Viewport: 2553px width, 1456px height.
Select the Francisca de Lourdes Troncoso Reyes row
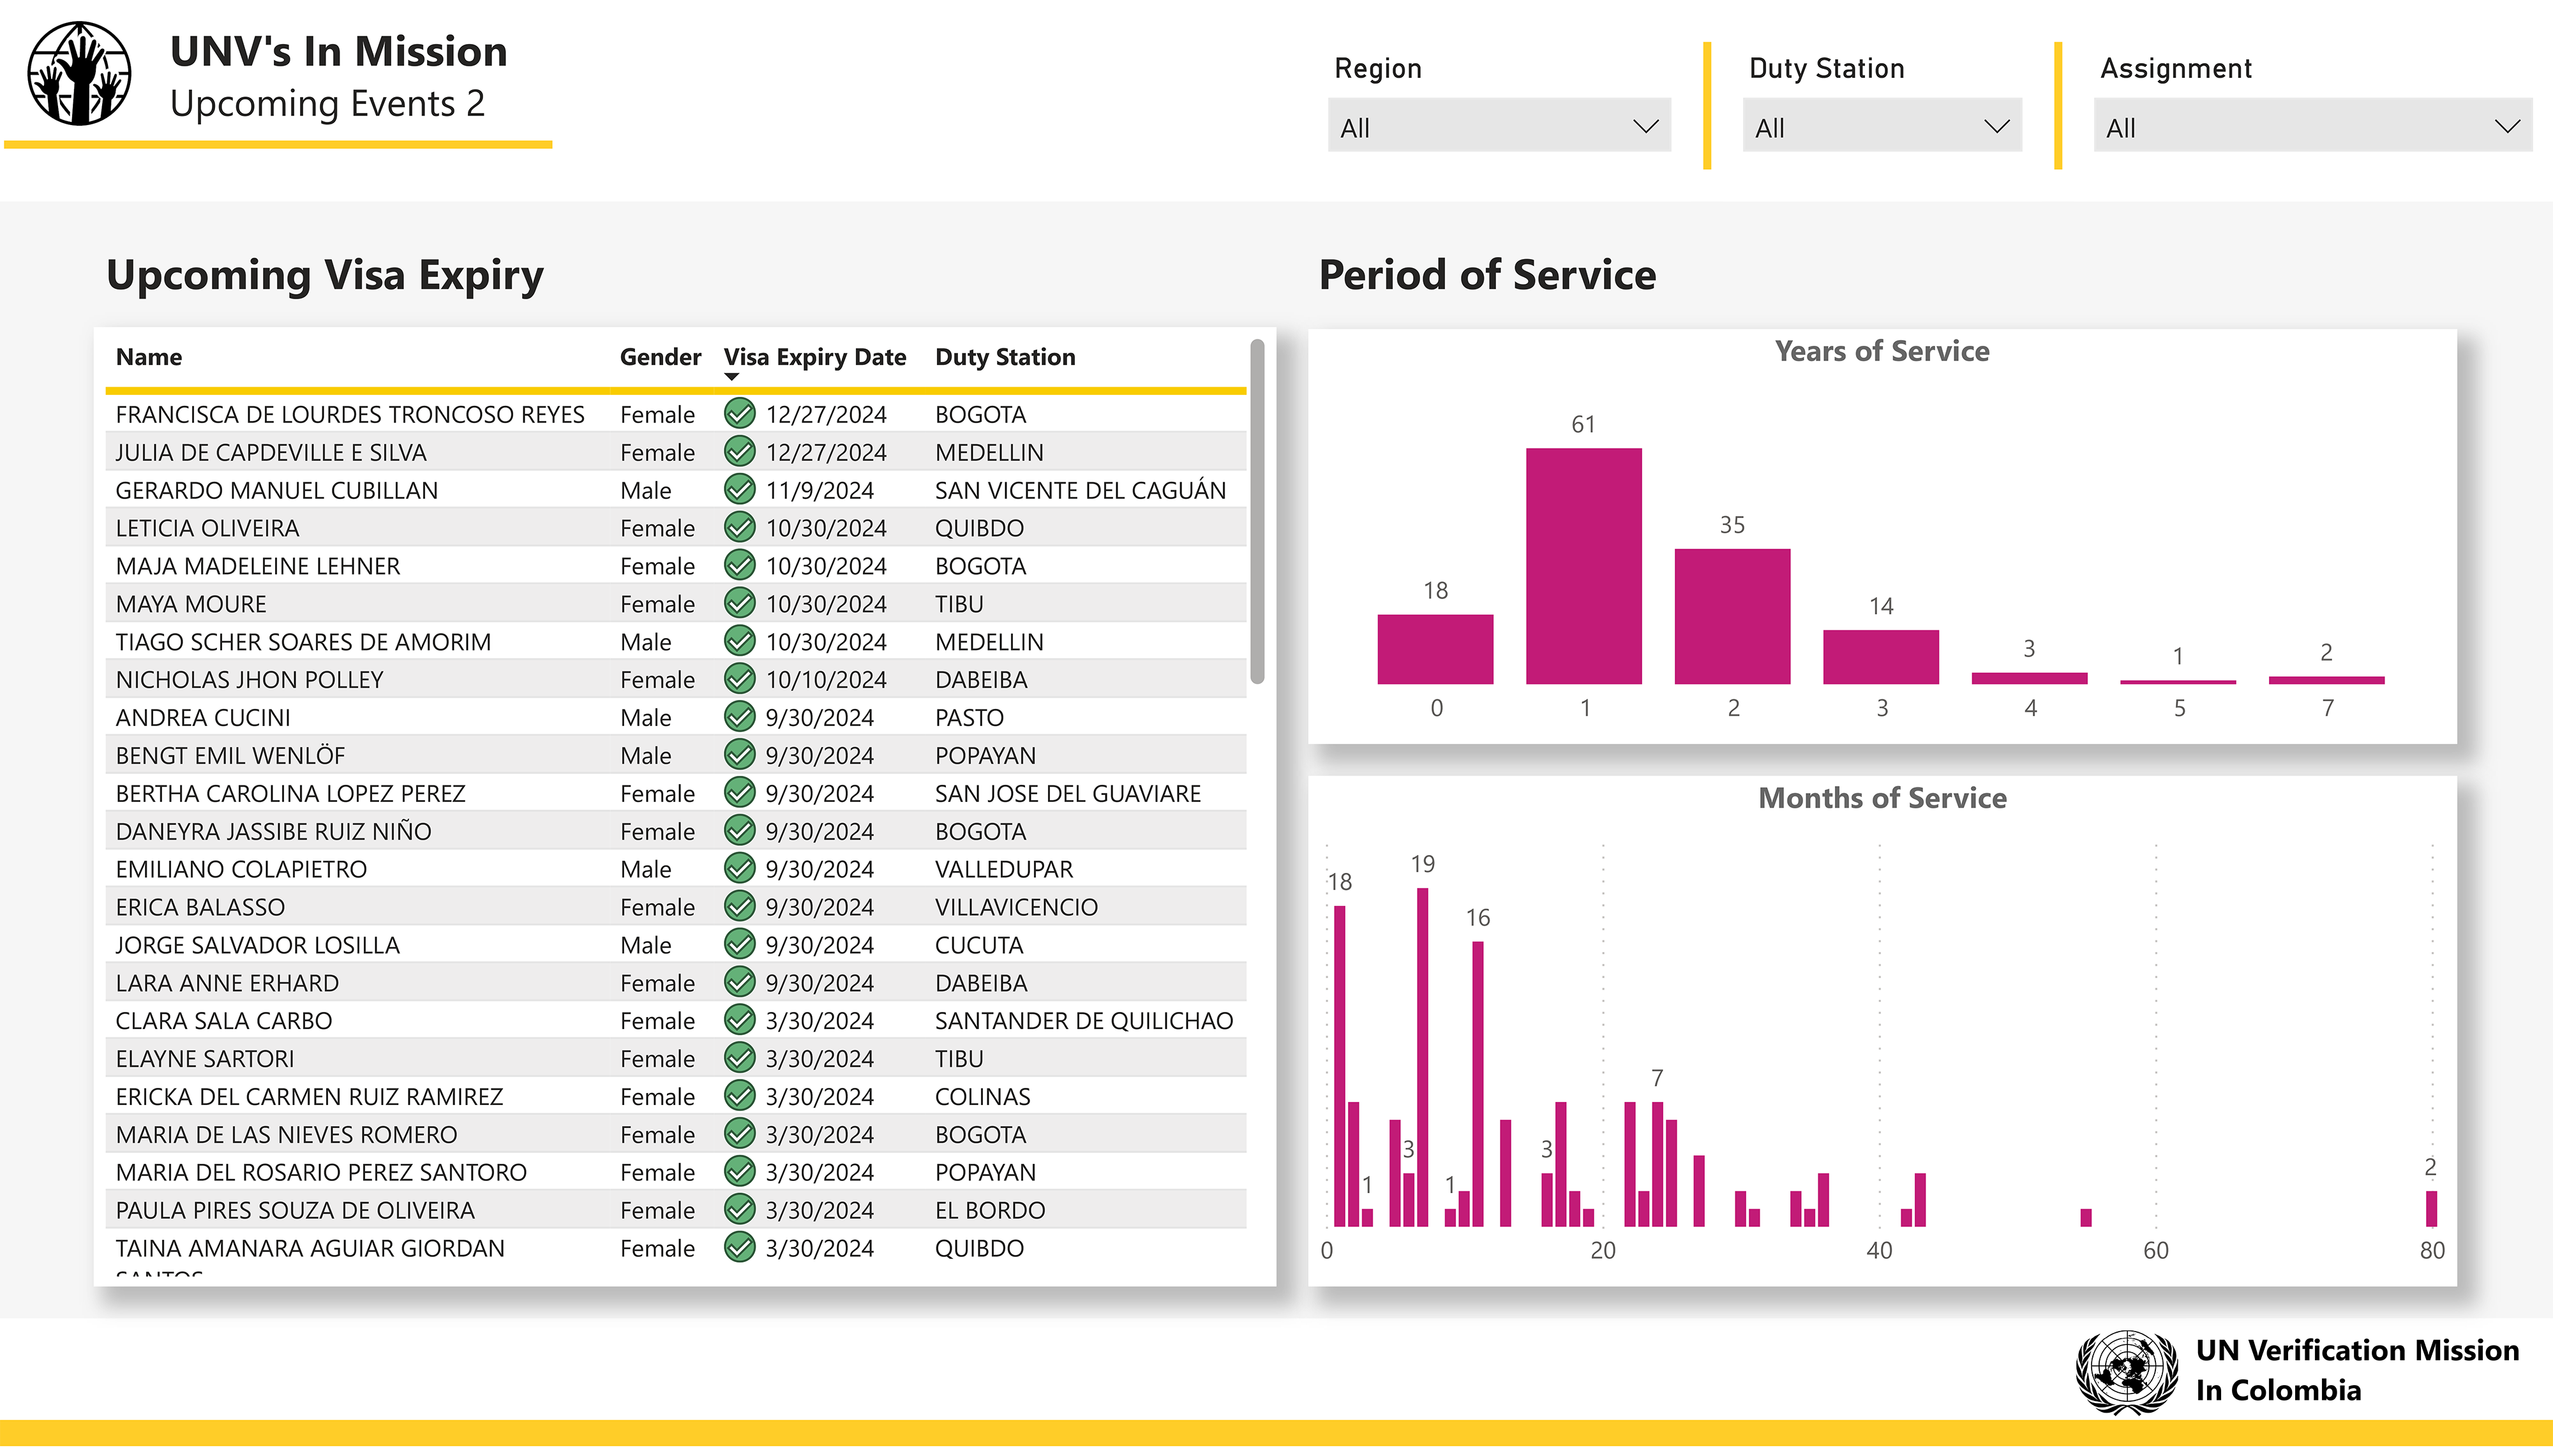point(350,414)
